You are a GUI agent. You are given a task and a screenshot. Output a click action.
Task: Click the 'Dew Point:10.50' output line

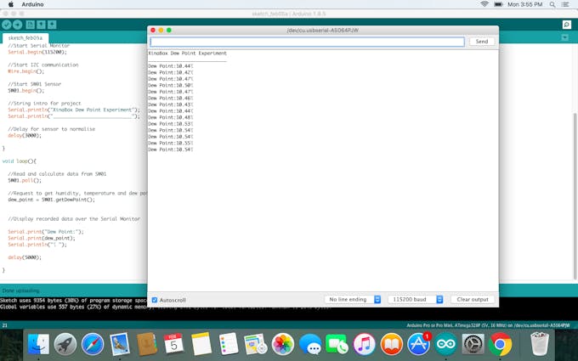(170, 85)
